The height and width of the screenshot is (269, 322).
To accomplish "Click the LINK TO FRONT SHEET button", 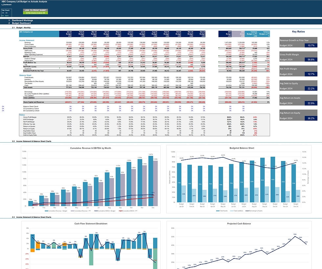I will (35, 10).
